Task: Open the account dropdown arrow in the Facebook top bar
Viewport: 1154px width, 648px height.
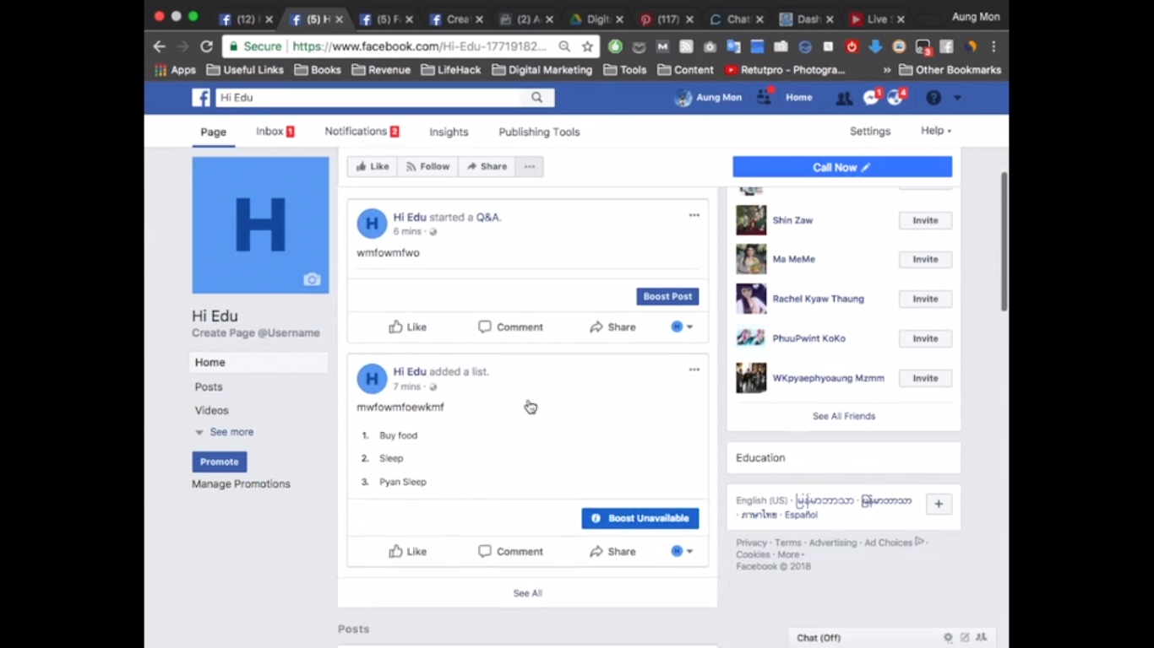Action: click(x=957, y=98)
